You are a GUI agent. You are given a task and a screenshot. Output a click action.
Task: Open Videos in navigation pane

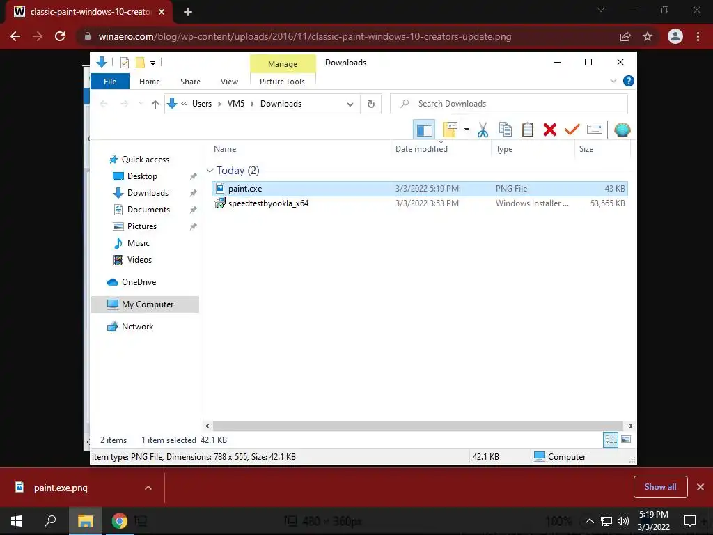tap(139, 260)
